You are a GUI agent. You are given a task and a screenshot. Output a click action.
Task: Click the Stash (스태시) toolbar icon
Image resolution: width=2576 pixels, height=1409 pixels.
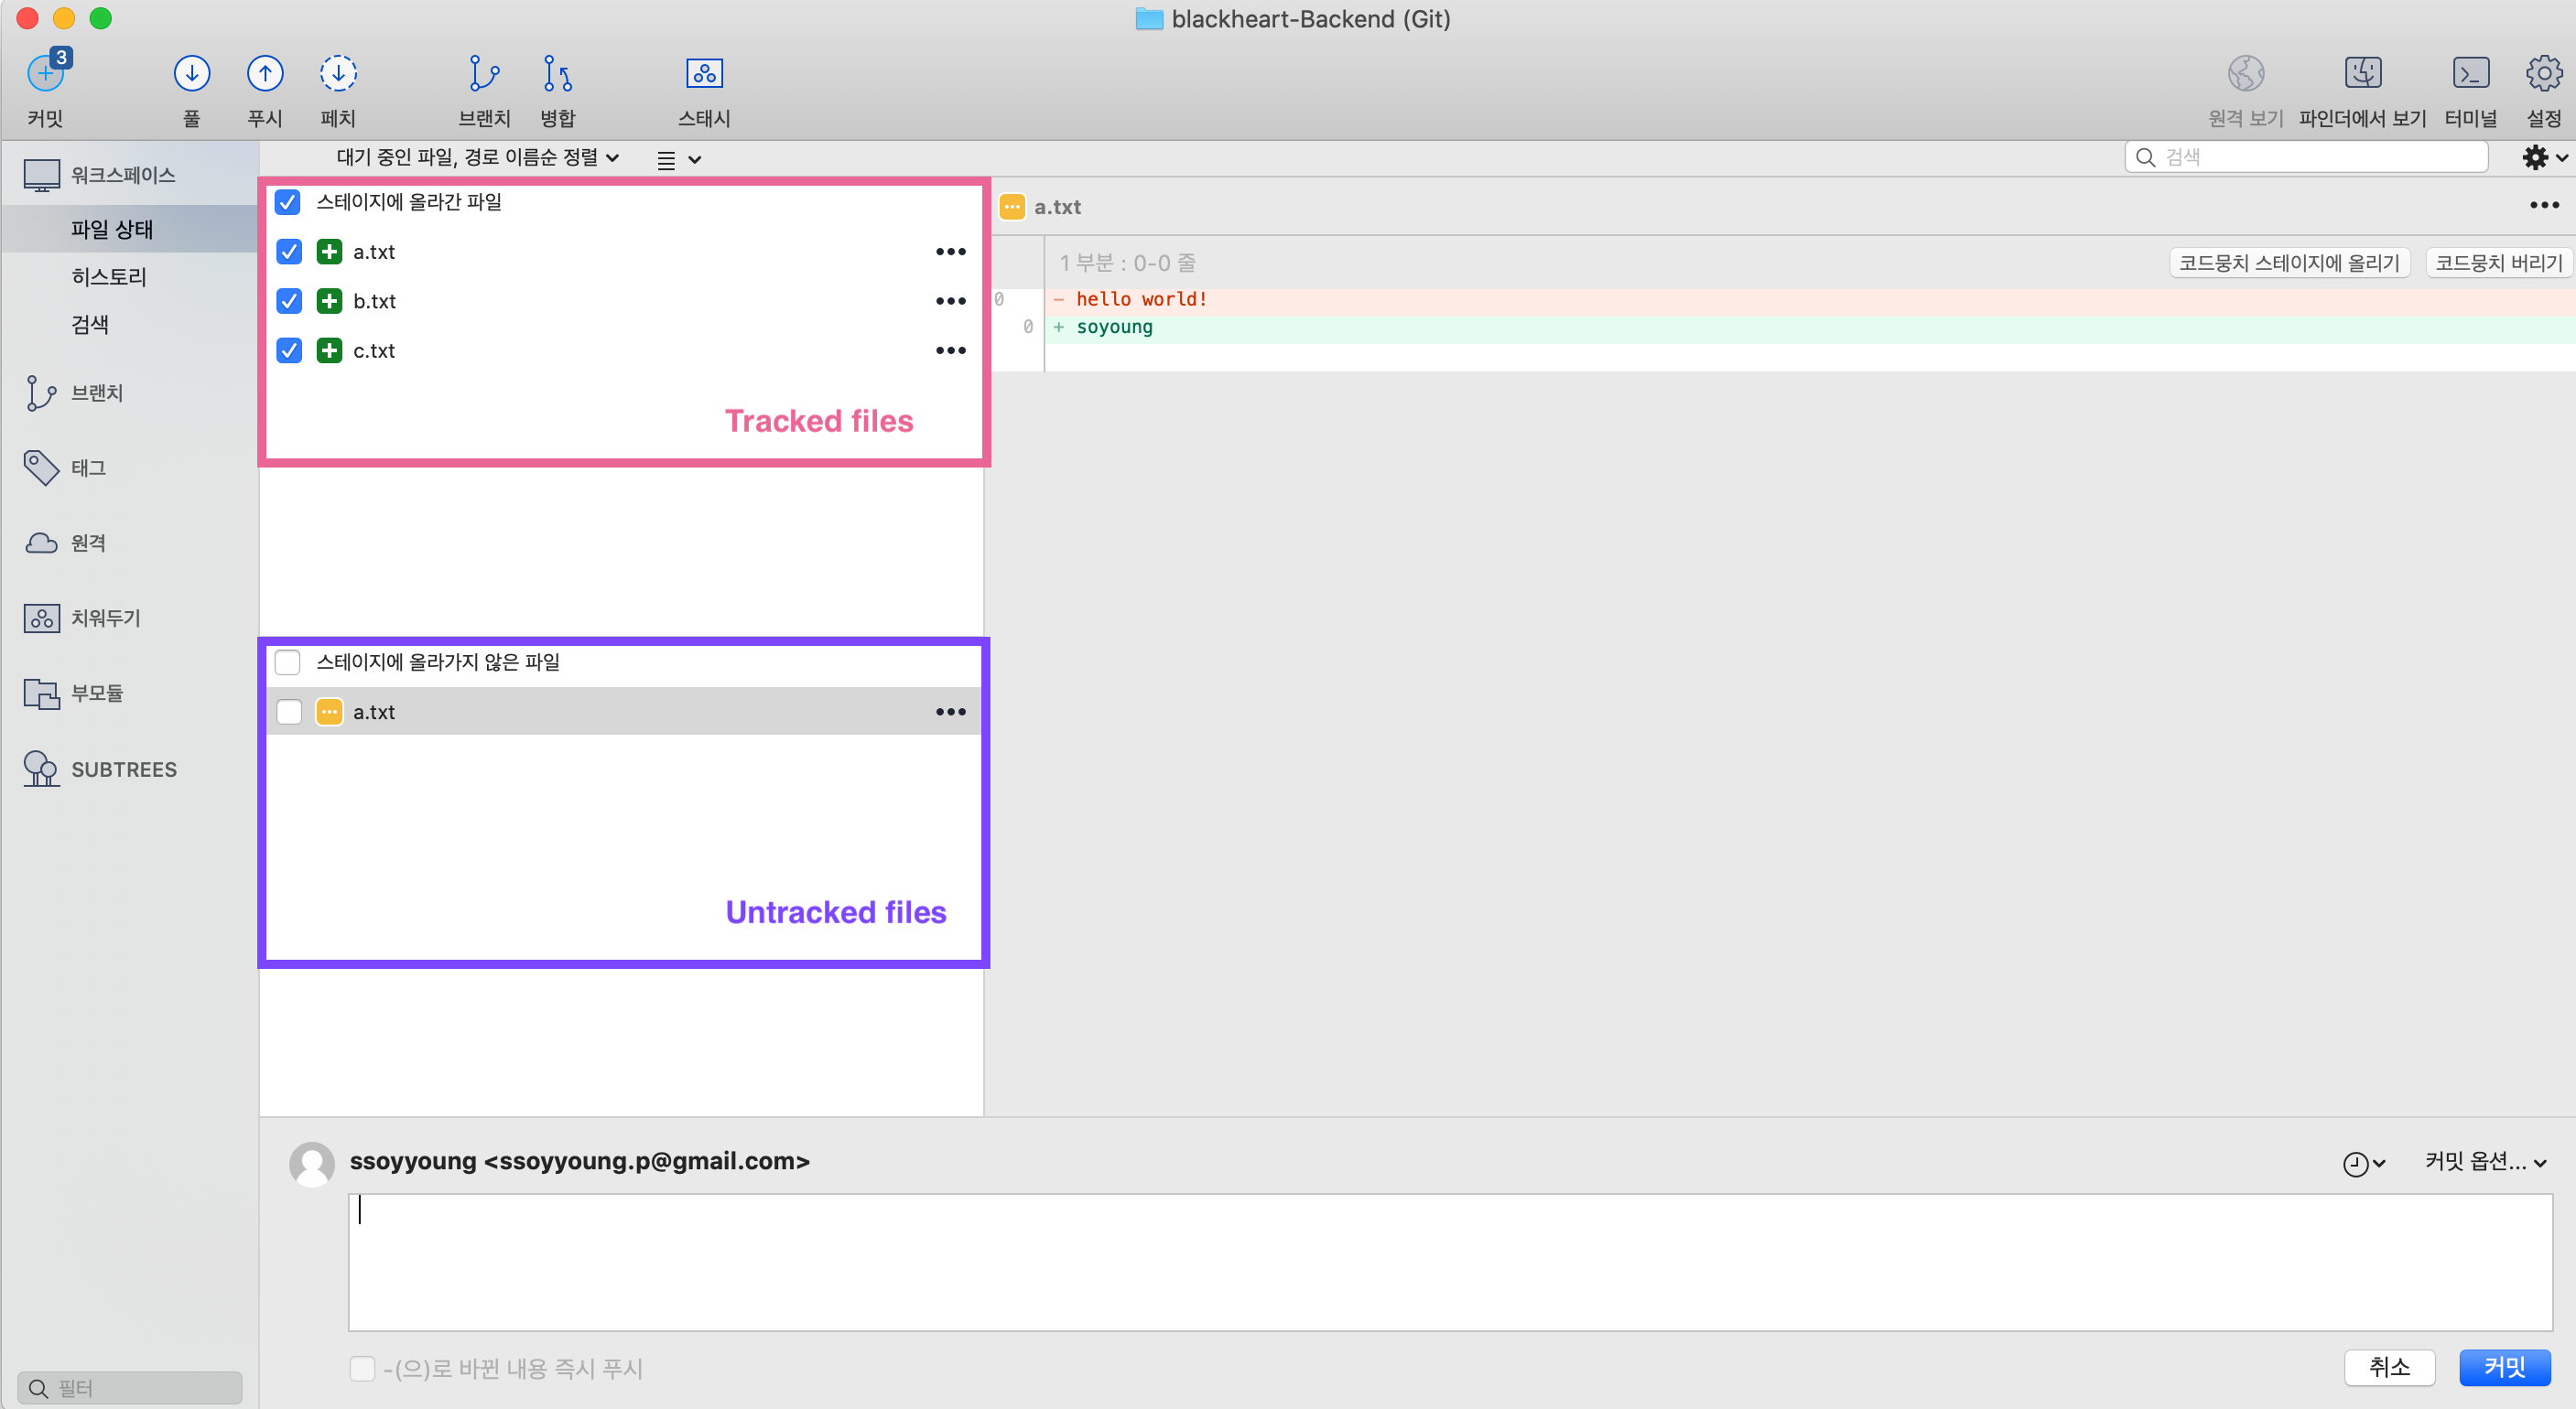coord(704,74)
